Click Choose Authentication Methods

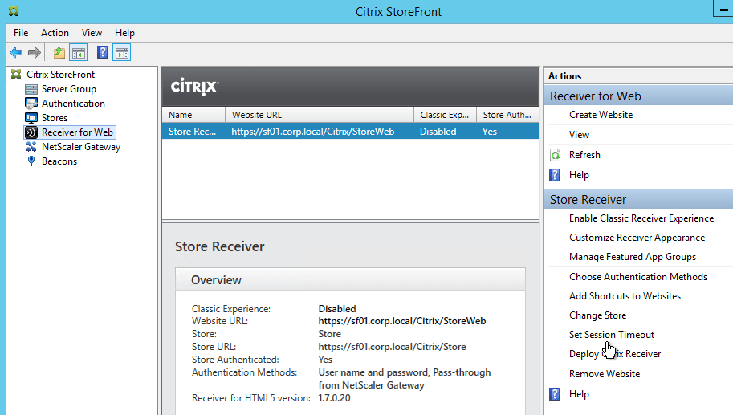tap(638, 277)
